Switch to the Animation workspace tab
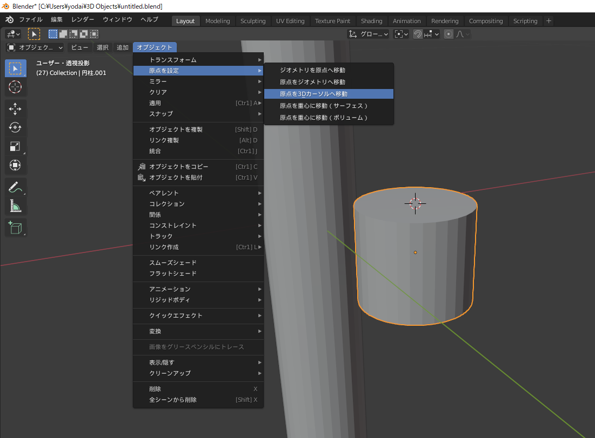 (406, 21)
